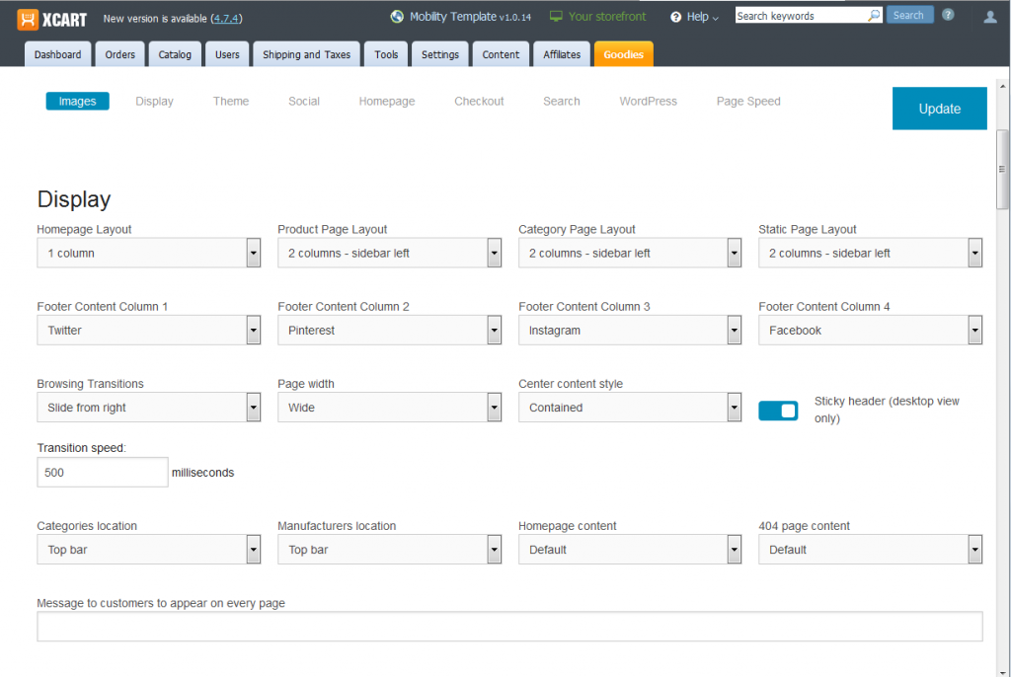The image size is (1011, 677).
Task: Click the message to customers text field
Action: click(509, 626)
